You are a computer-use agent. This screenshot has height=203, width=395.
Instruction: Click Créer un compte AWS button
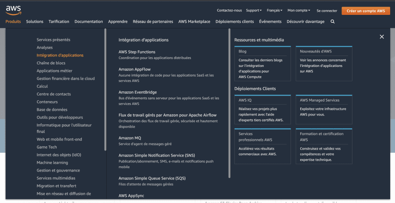366,11
